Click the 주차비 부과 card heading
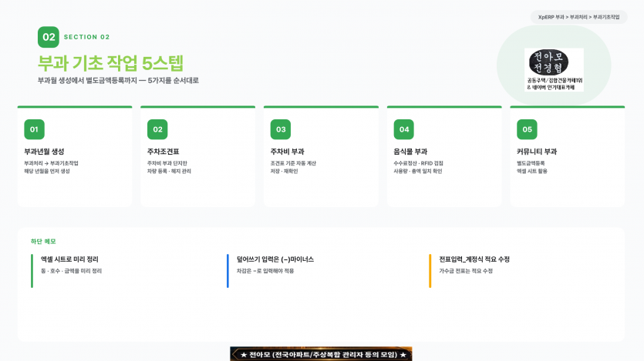Image resolution: width=644 pixels, height=361 pixels. 287,152
